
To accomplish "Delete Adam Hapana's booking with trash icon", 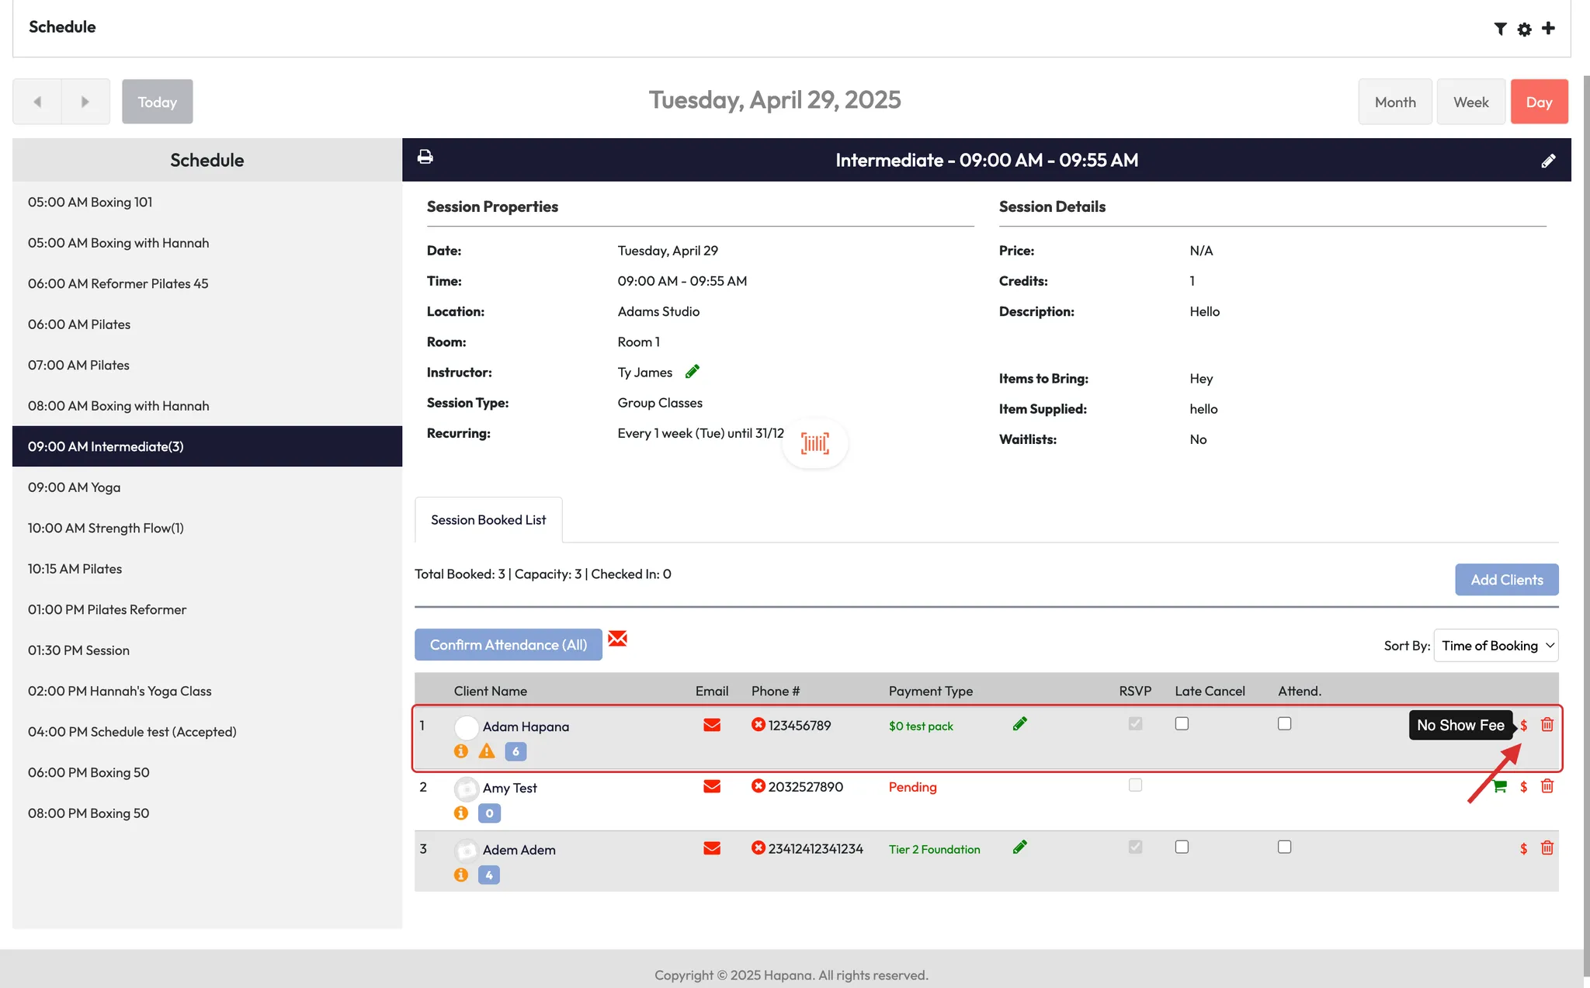I will tap(1547, 724).
